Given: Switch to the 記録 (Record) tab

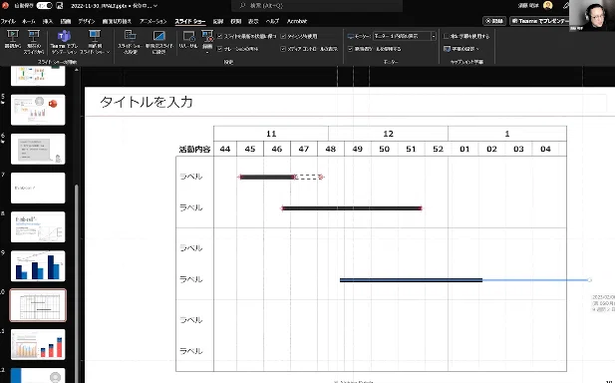Looking at the screenshot, I should coord(217,21).
